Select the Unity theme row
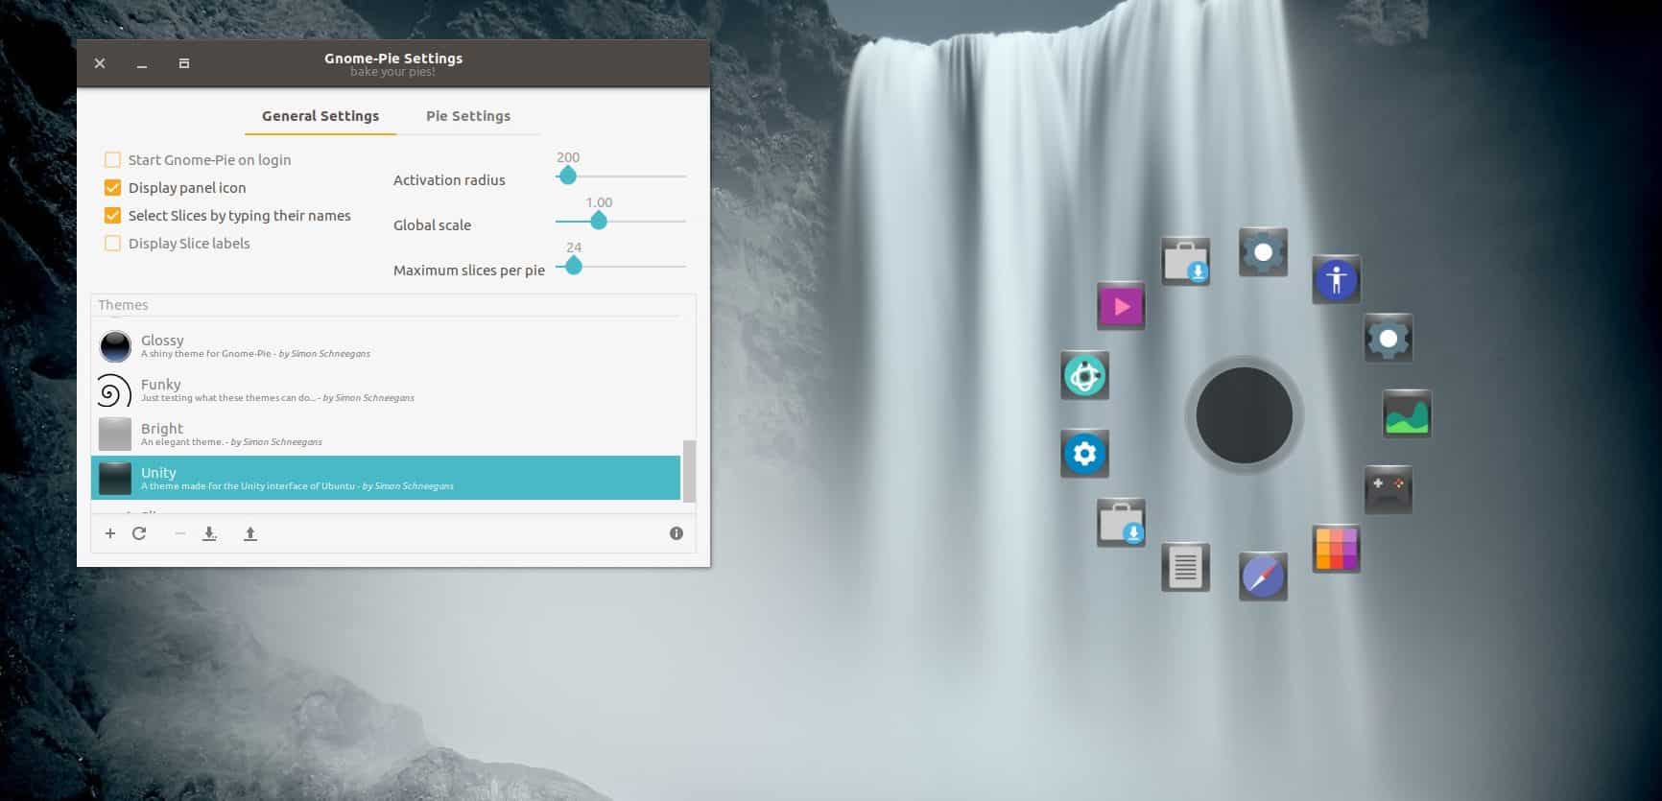1662x801 pixels. [386, 478]
